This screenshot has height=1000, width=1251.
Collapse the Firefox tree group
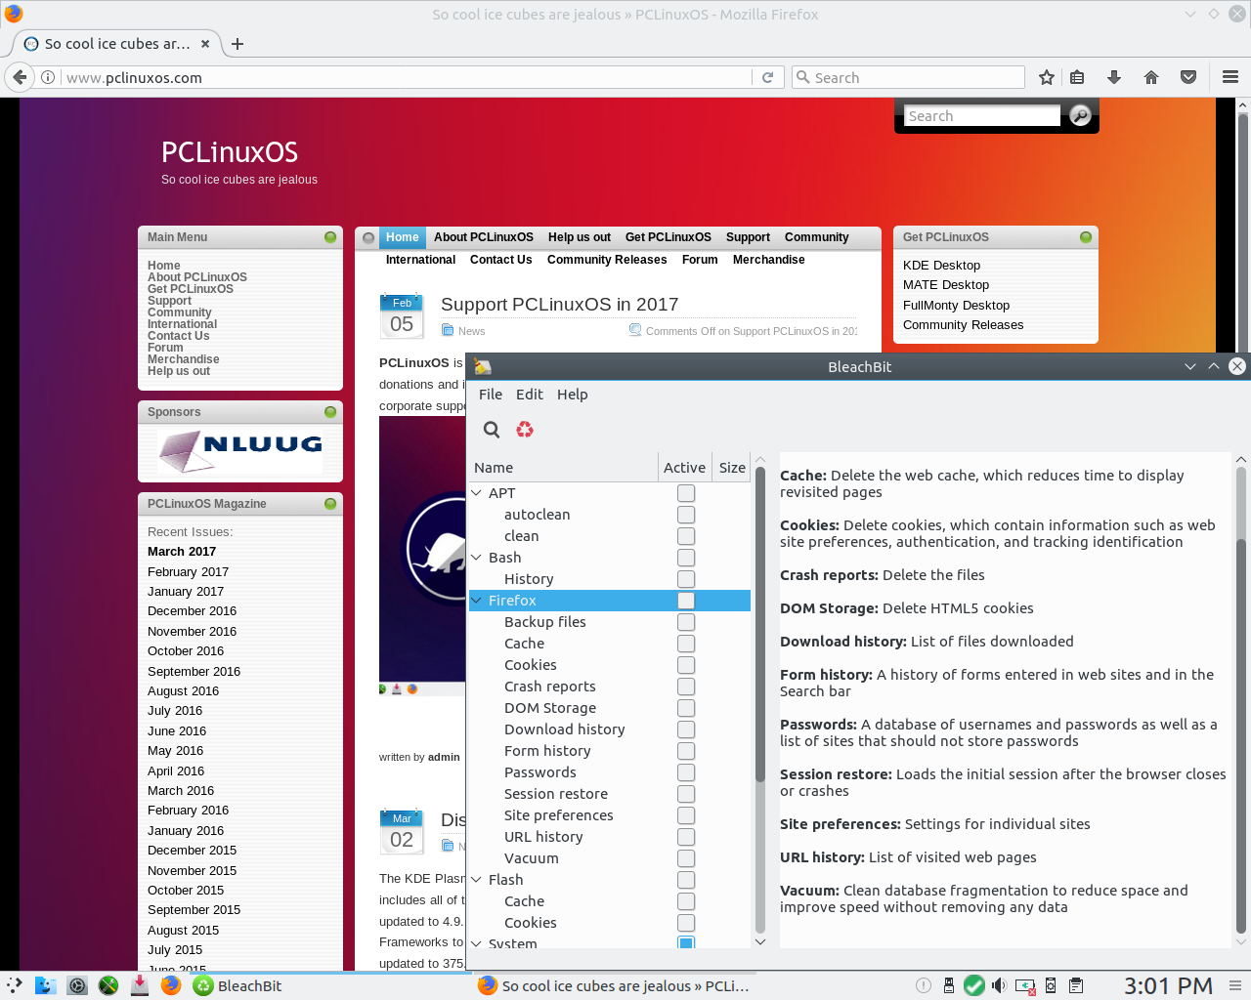[477, 601]
